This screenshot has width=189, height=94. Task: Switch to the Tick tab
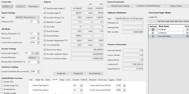tap(31, 80)
